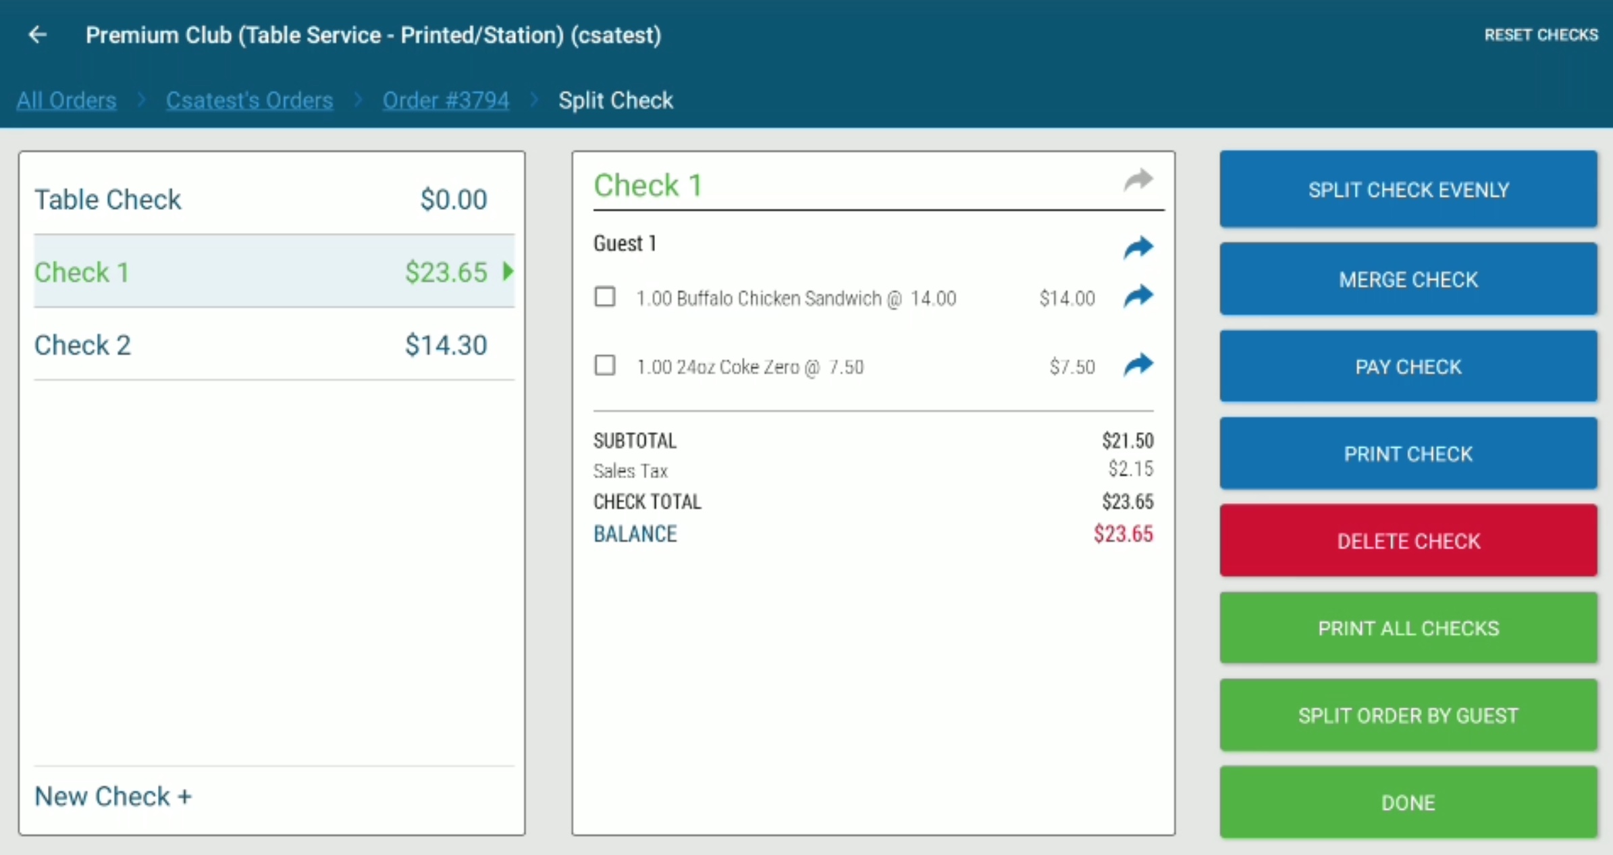The image size is (1613, 855).
Task: Click the Pay Check button
Action: [1408, 366]
